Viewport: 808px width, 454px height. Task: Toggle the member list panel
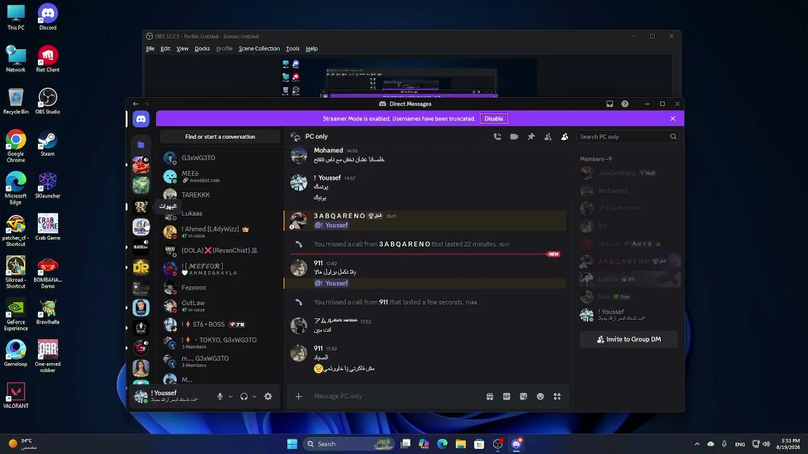click(x=564, y=137)
